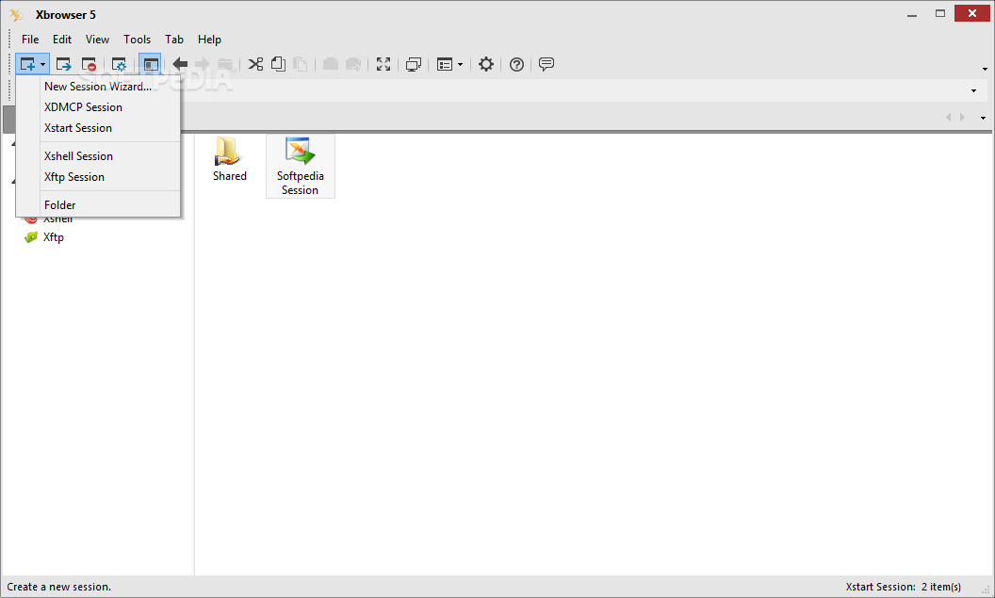The width and height of the screenshot is (995, 598).
Task: Click the View mode list icon
Action: (445, 64)
